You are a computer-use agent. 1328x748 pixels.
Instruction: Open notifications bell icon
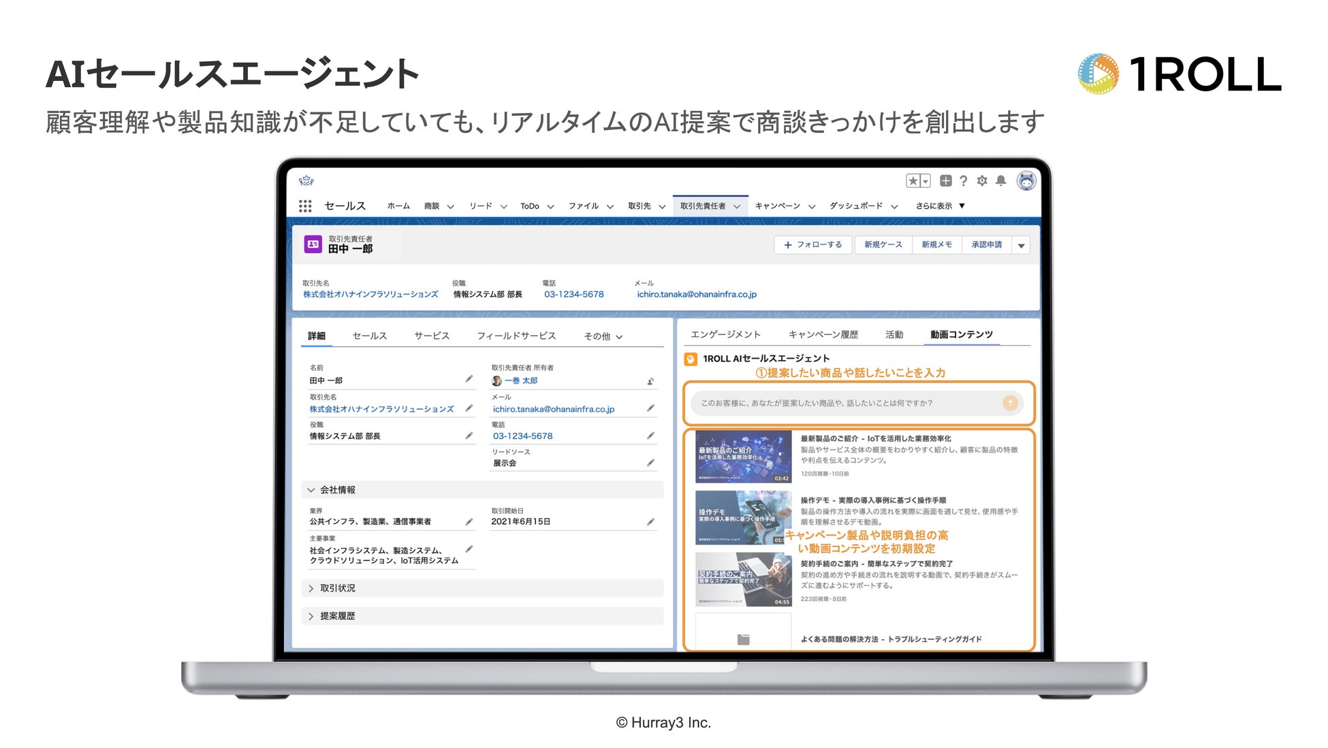coord(1000,180)
